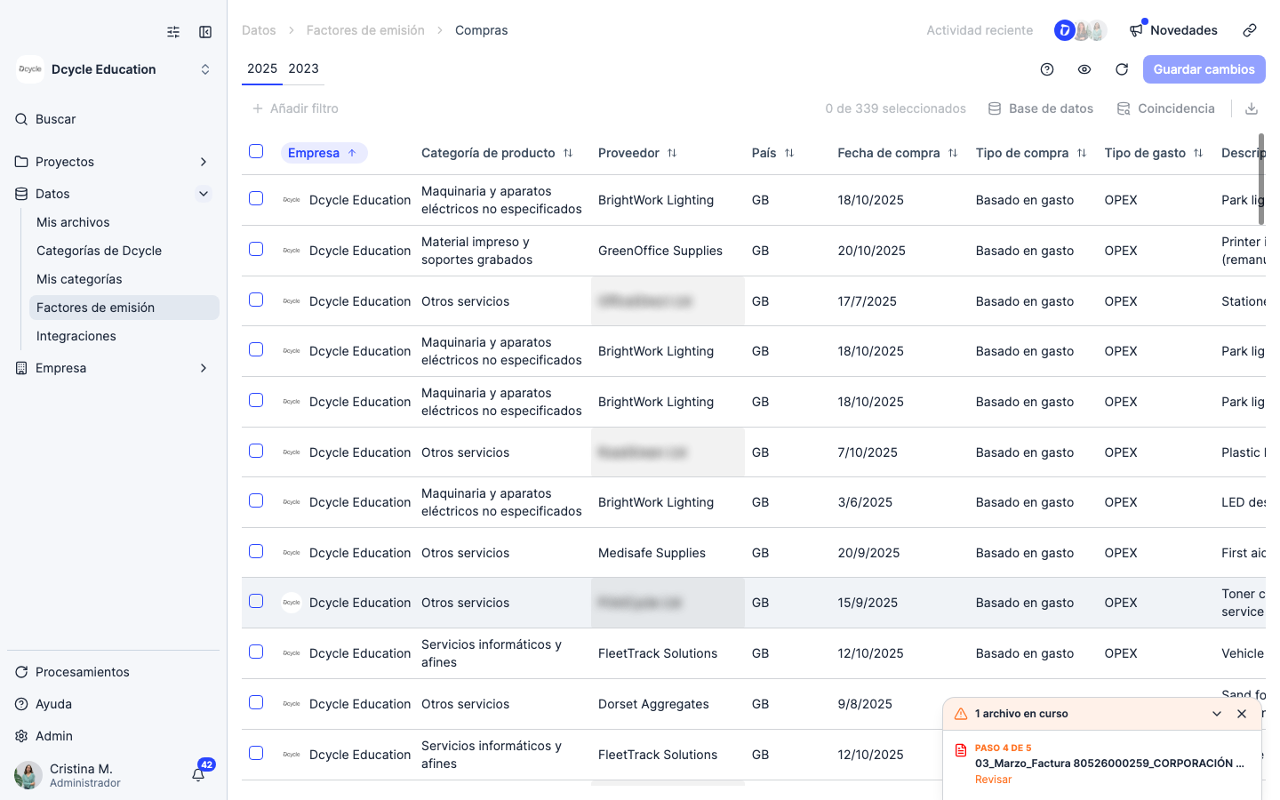Click the download table icon

click(1252, 108)
